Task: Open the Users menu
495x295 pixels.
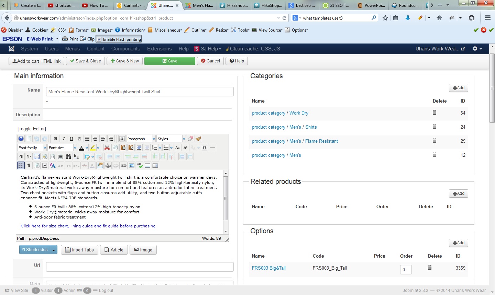Action: click(52, 49)
